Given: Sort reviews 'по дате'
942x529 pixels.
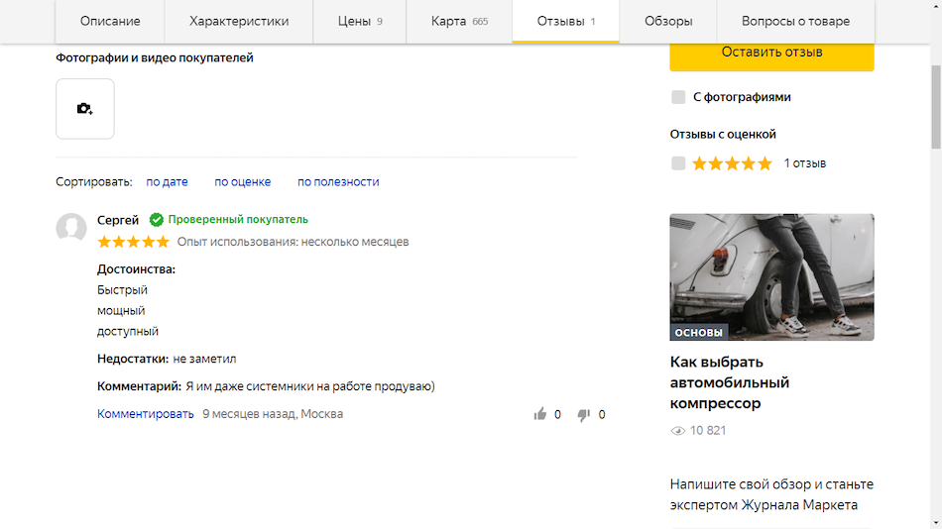Looking at the screenshot, I should point(167,181).
